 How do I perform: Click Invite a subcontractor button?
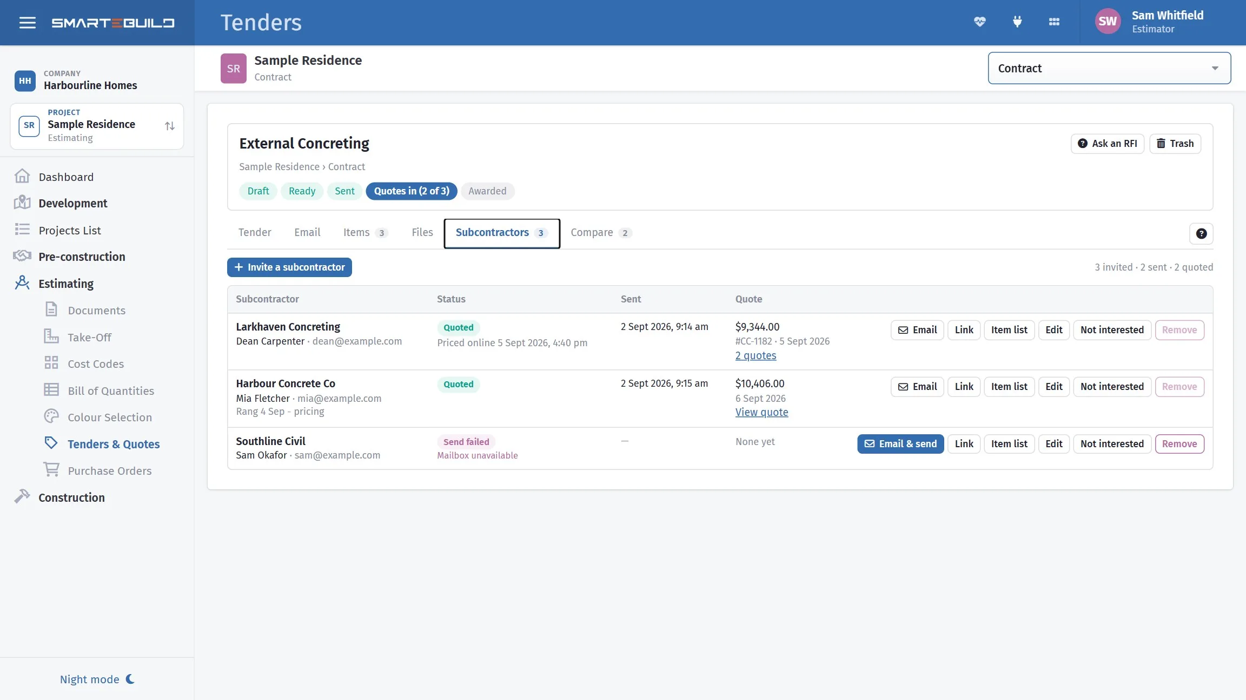coord(289,267)
